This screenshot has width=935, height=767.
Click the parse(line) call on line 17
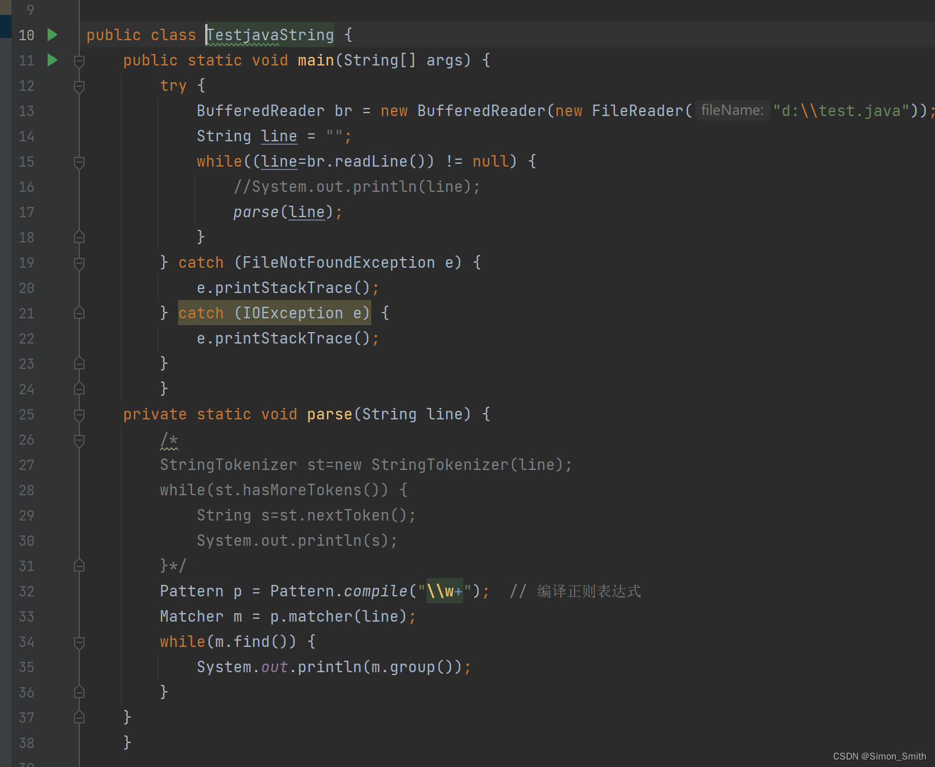283,212
